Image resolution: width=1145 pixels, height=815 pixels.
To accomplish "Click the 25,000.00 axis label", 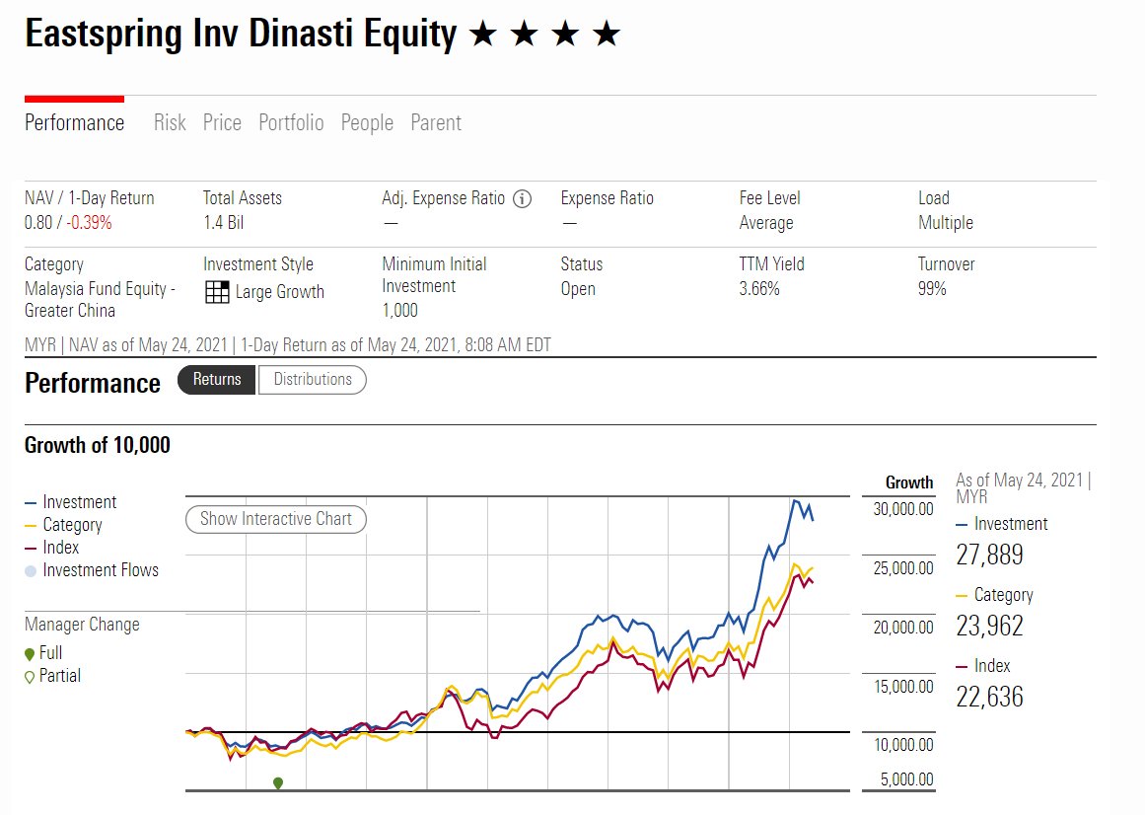I will [903, 569].
